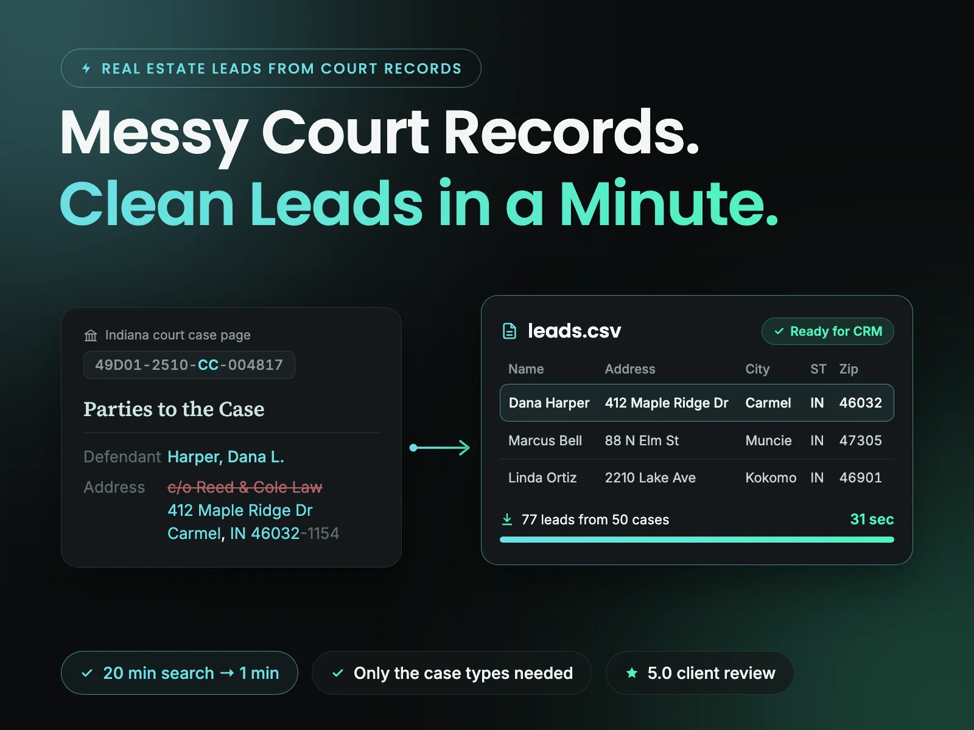Click the Address column header in leads table
Viewport: 974px width, 730px height.
pyautogui.click(x=630, y=369)
